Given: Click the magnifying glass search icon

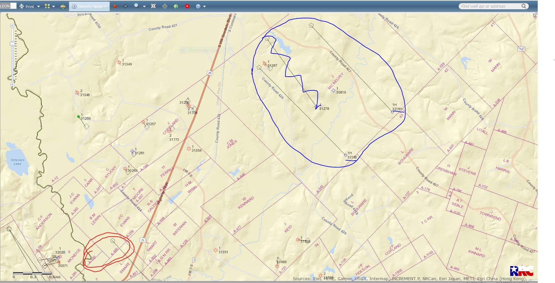Looking at the screenshot, I should click(137, 6).
